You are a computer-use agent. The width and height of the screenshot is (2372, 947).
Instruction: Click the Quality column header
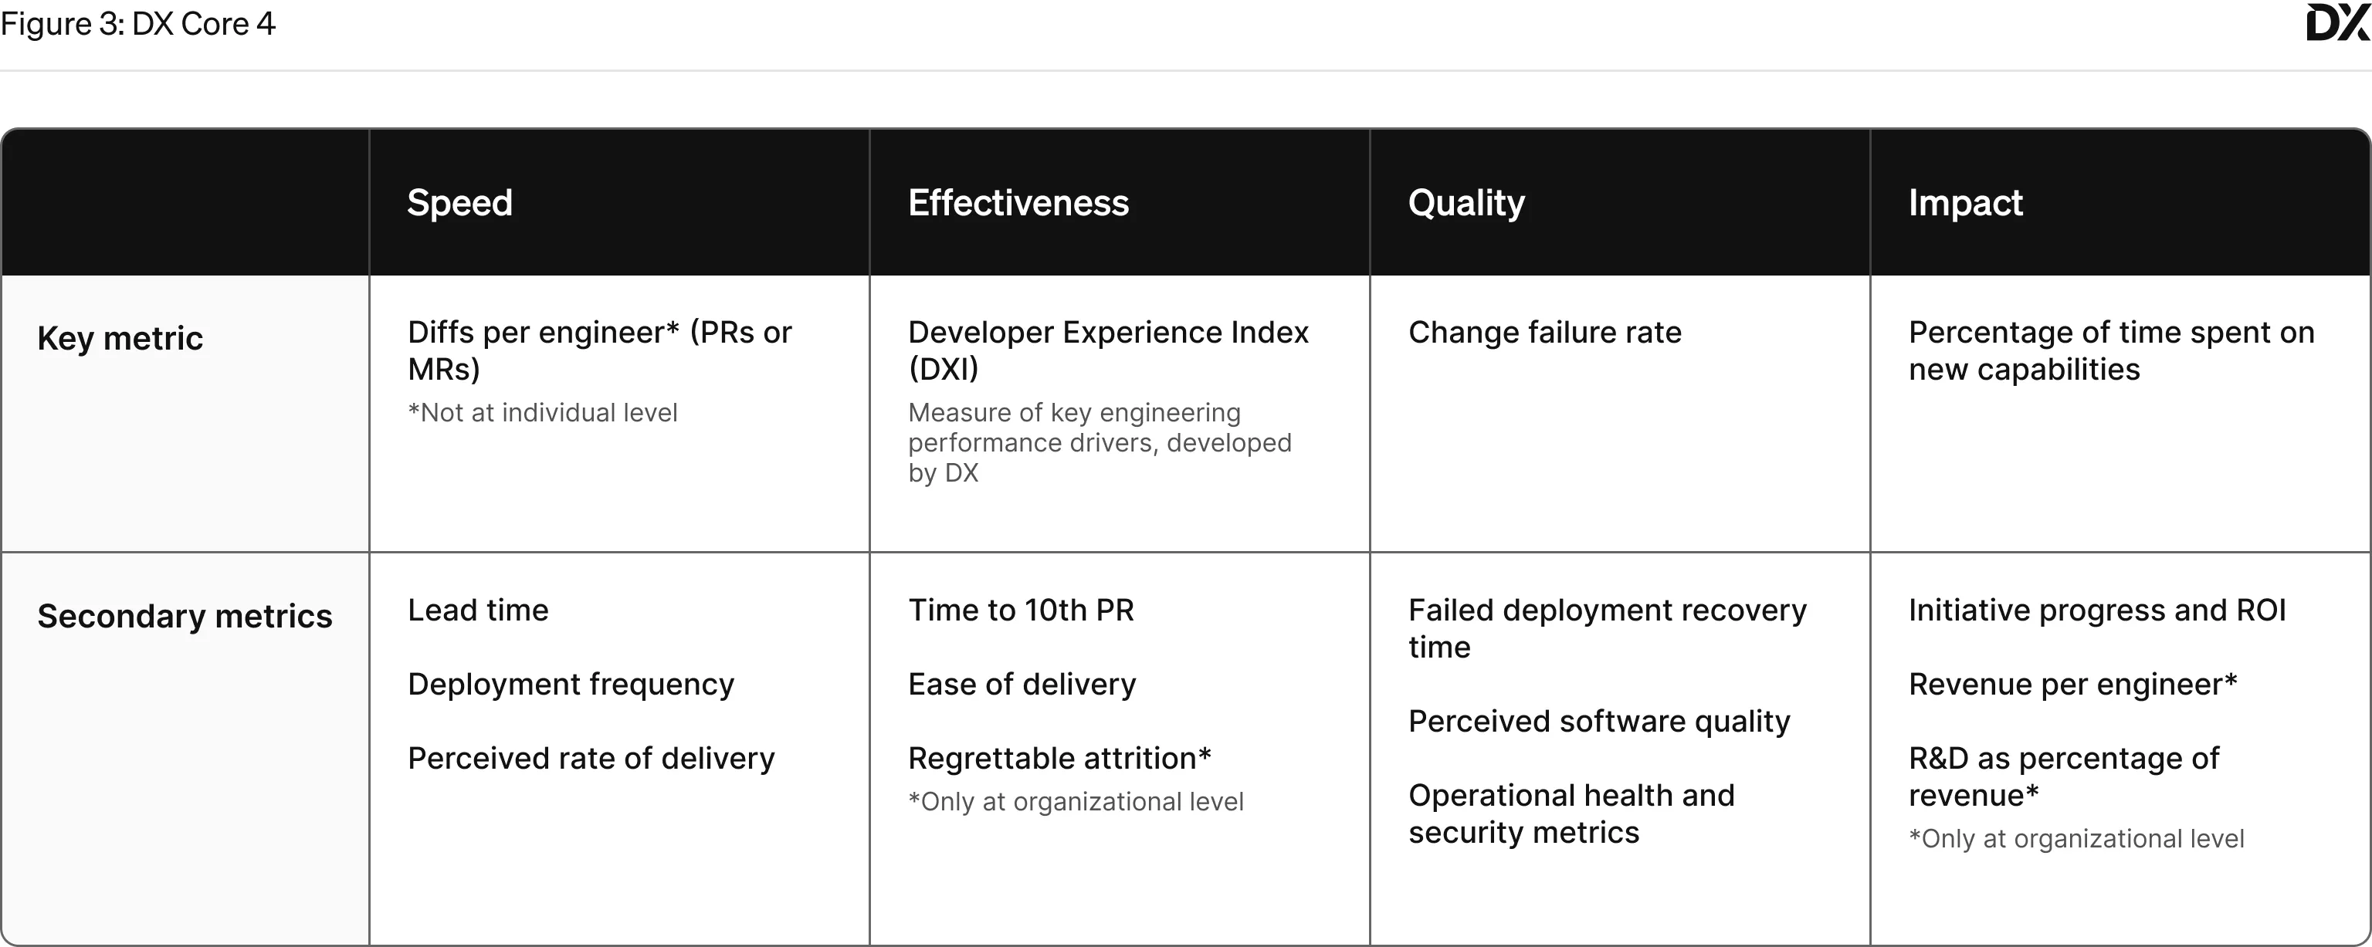pyautogui.click(x=1466, y=202)
